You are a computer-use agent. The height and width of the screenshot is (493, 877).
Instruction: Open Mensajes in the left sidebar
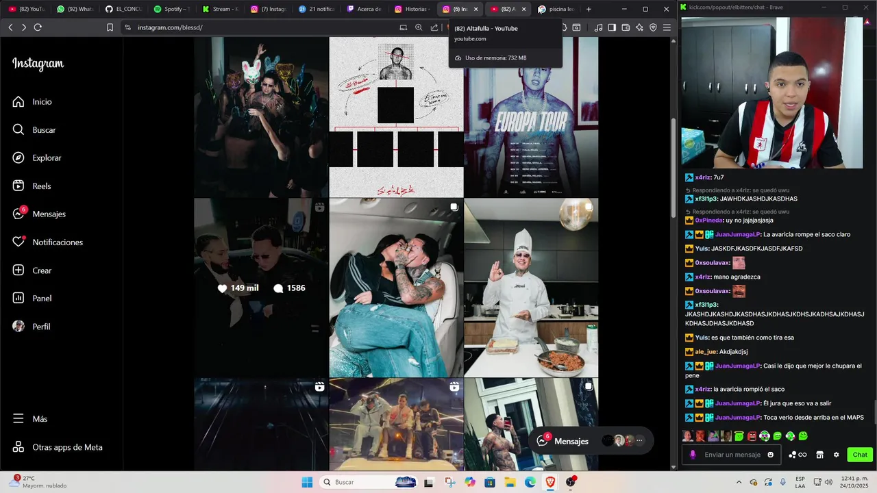point(39,214)
